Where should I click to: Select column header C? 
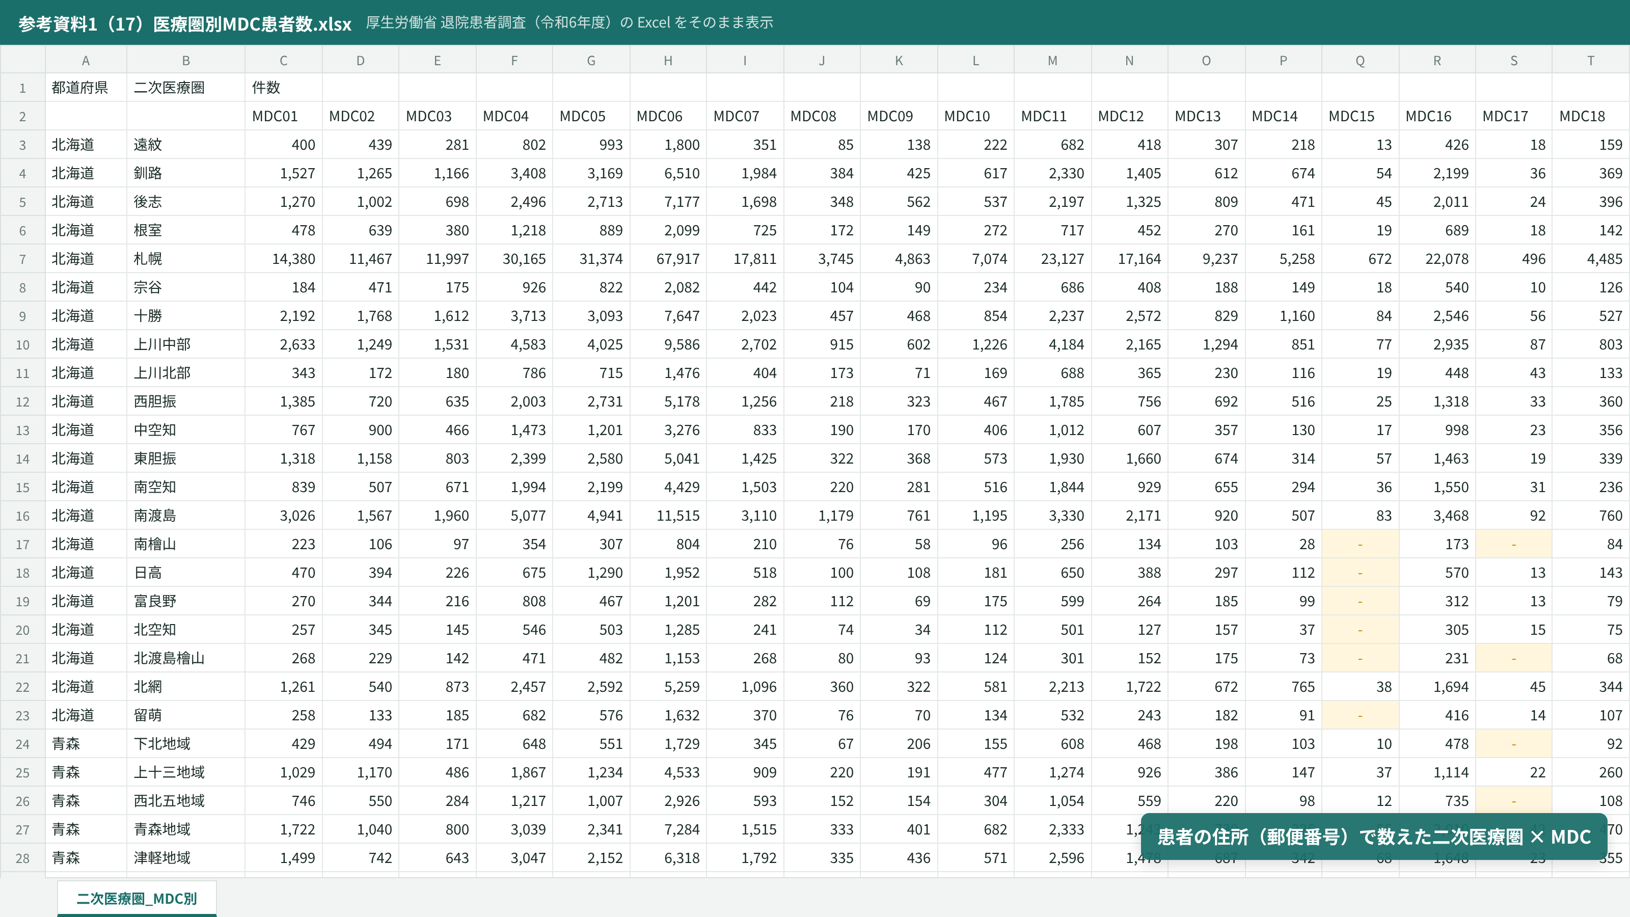[284, 60]
